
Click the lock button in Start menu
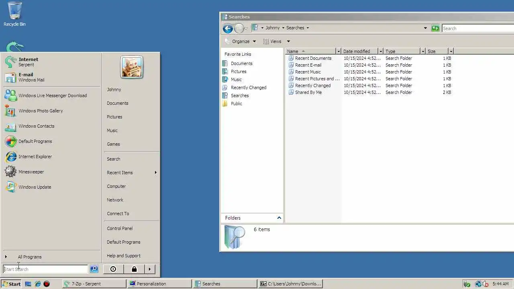[x=134, y=269]
